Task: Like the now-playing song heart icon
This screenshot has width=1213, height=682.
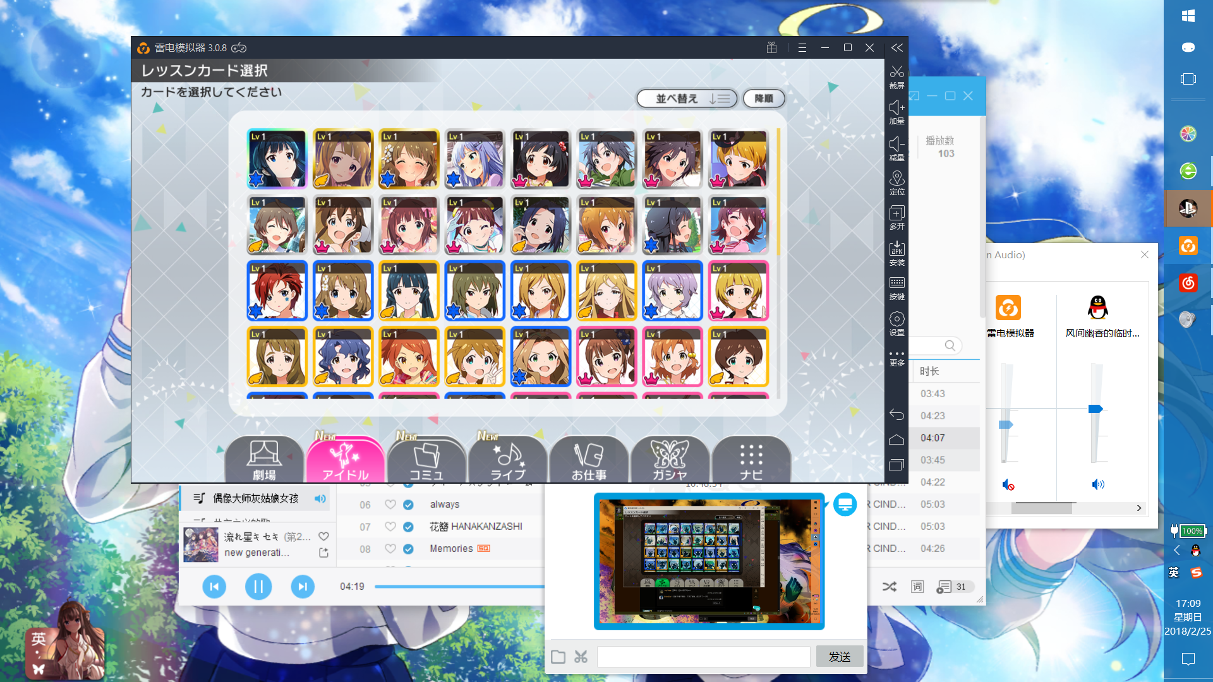Action: pyautogui.click(x=323, y=536)
